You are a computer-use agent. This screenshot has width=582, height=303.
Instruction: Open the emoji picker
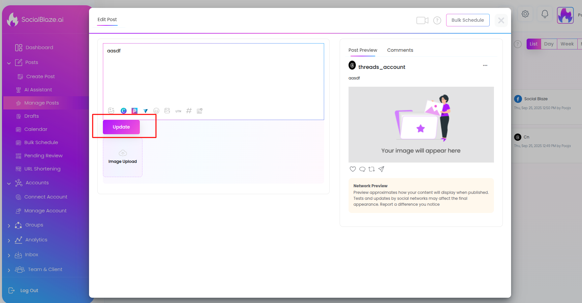coord(156,111)
